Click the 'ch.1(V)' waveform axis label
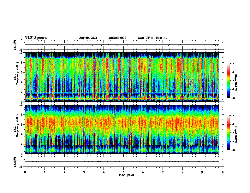This screenshot has height=193, width=250. [x=15, y=45]
